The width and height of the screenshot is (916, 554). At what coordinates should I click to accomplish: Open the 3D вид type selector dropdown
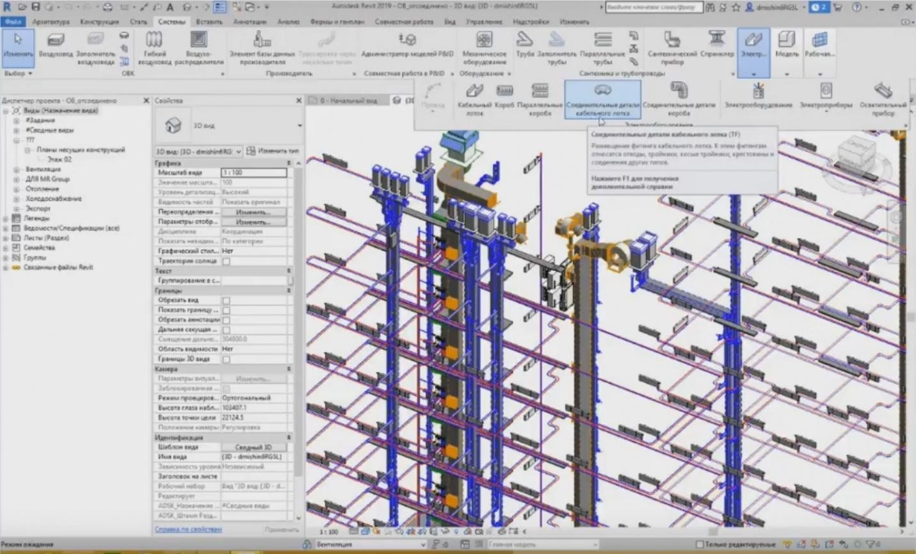coord(239,151)
